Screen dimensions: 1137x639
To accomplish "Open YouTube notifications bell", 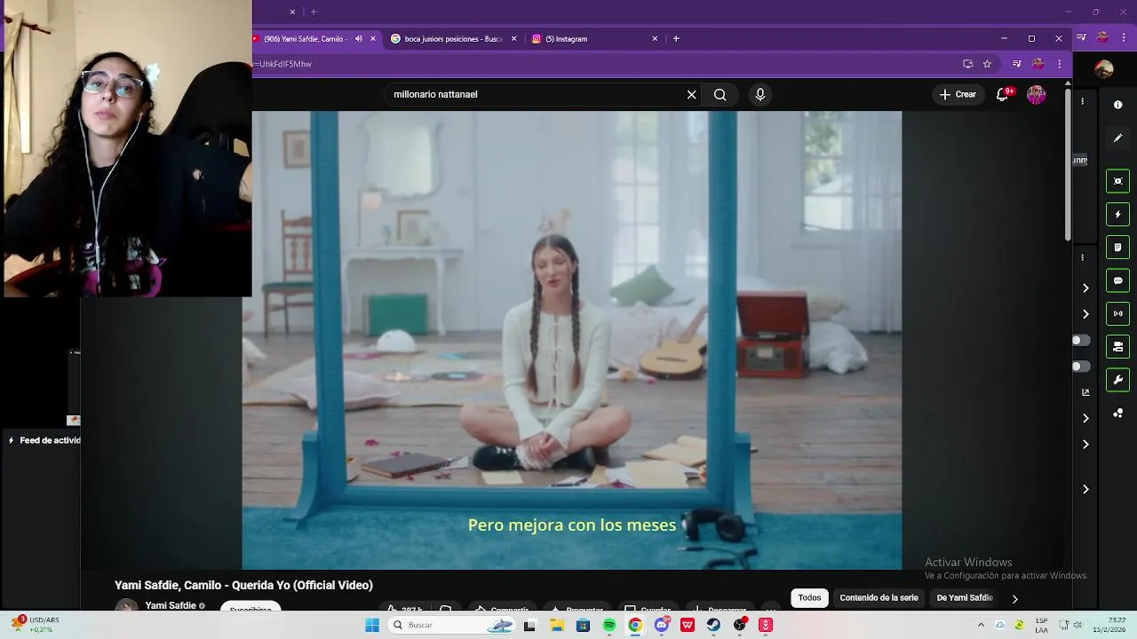I will tap(1003, 94).
